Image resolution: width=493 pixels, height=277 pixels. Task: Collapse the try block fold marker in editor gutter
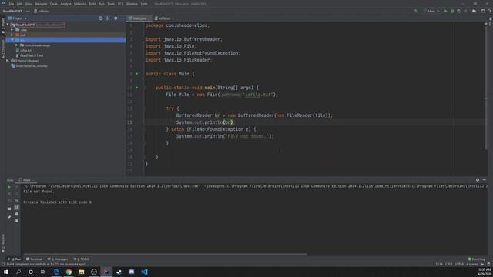tap(144, 108)
